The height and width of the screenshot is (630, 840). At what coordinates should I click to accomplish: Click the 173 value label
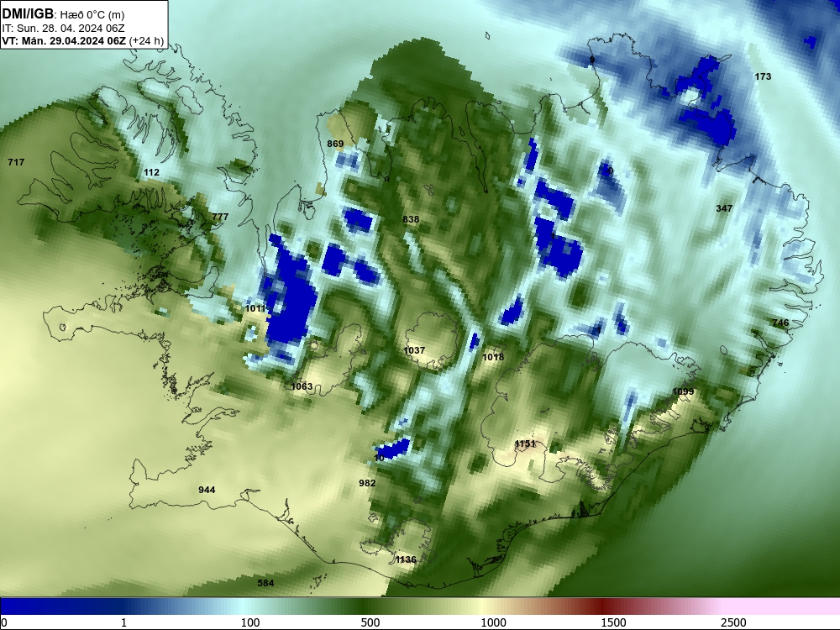[763, 76]
